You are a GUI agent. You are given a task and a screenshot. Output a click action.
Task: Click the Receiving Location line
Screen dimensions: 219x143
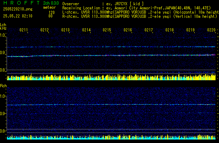coord(136,8)
